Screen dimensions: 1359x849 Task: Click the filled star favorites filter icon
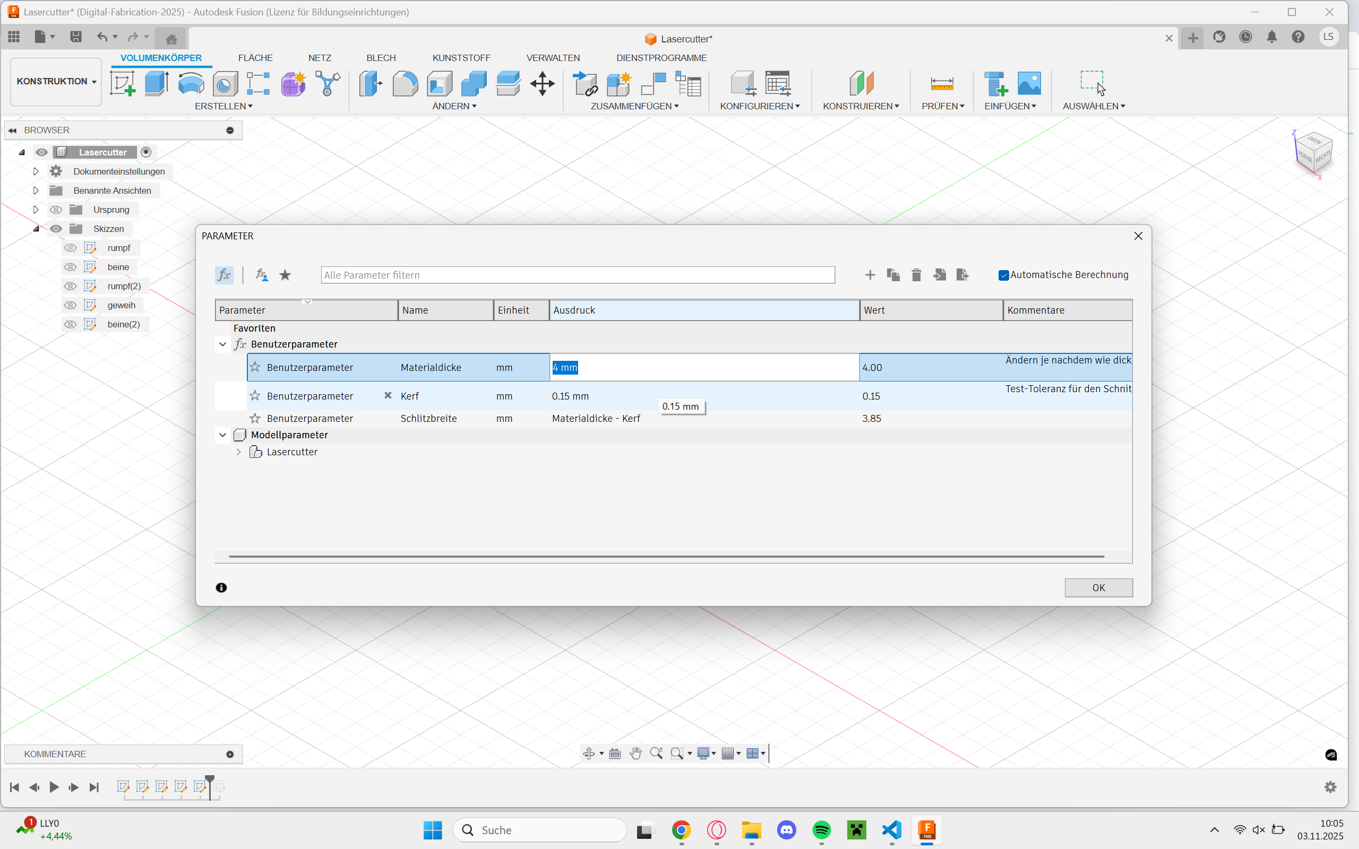click(285, 274)
